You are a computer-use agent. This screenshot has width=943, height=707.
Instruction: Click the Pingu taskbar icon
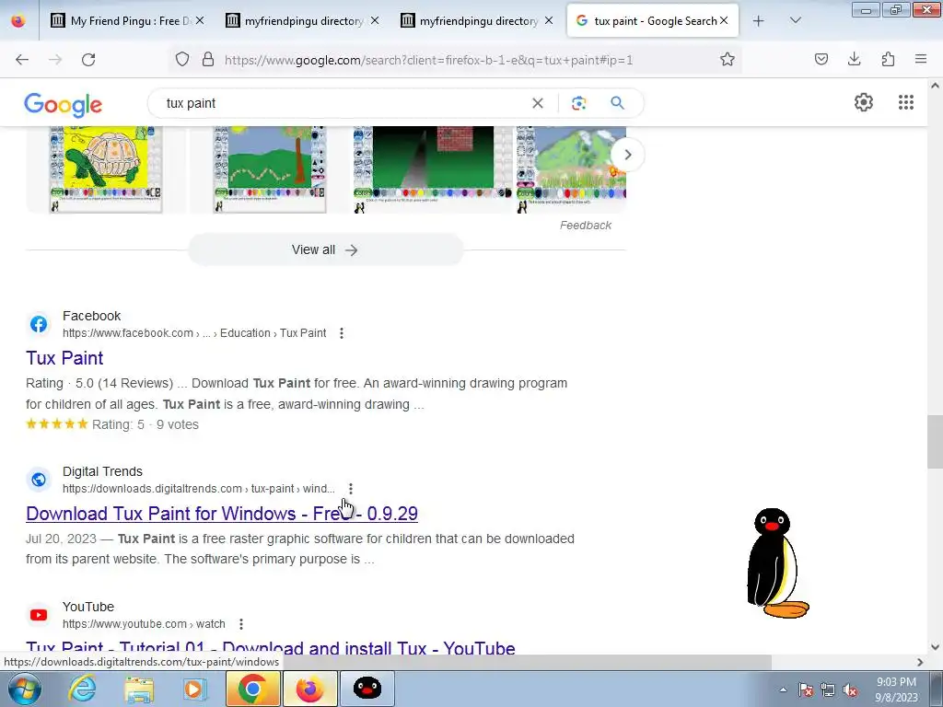pyautogui.click(x=367, y=689)
